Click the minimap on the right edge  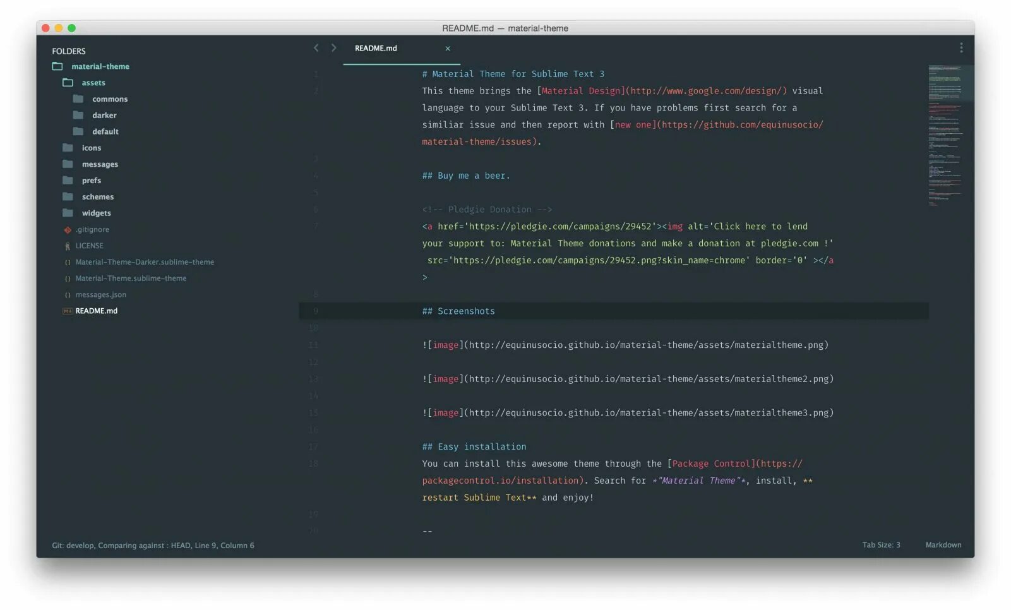tap(945, 135)
